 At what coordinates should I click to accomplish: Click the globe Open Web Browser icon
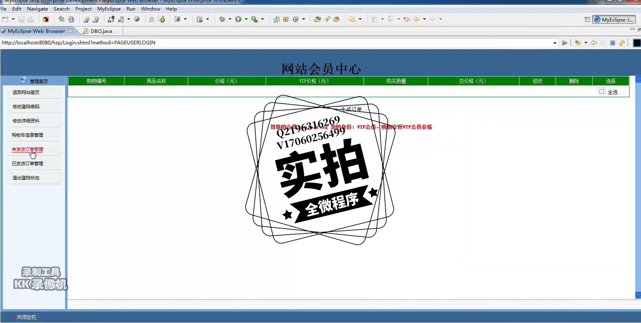coord(137,19)
